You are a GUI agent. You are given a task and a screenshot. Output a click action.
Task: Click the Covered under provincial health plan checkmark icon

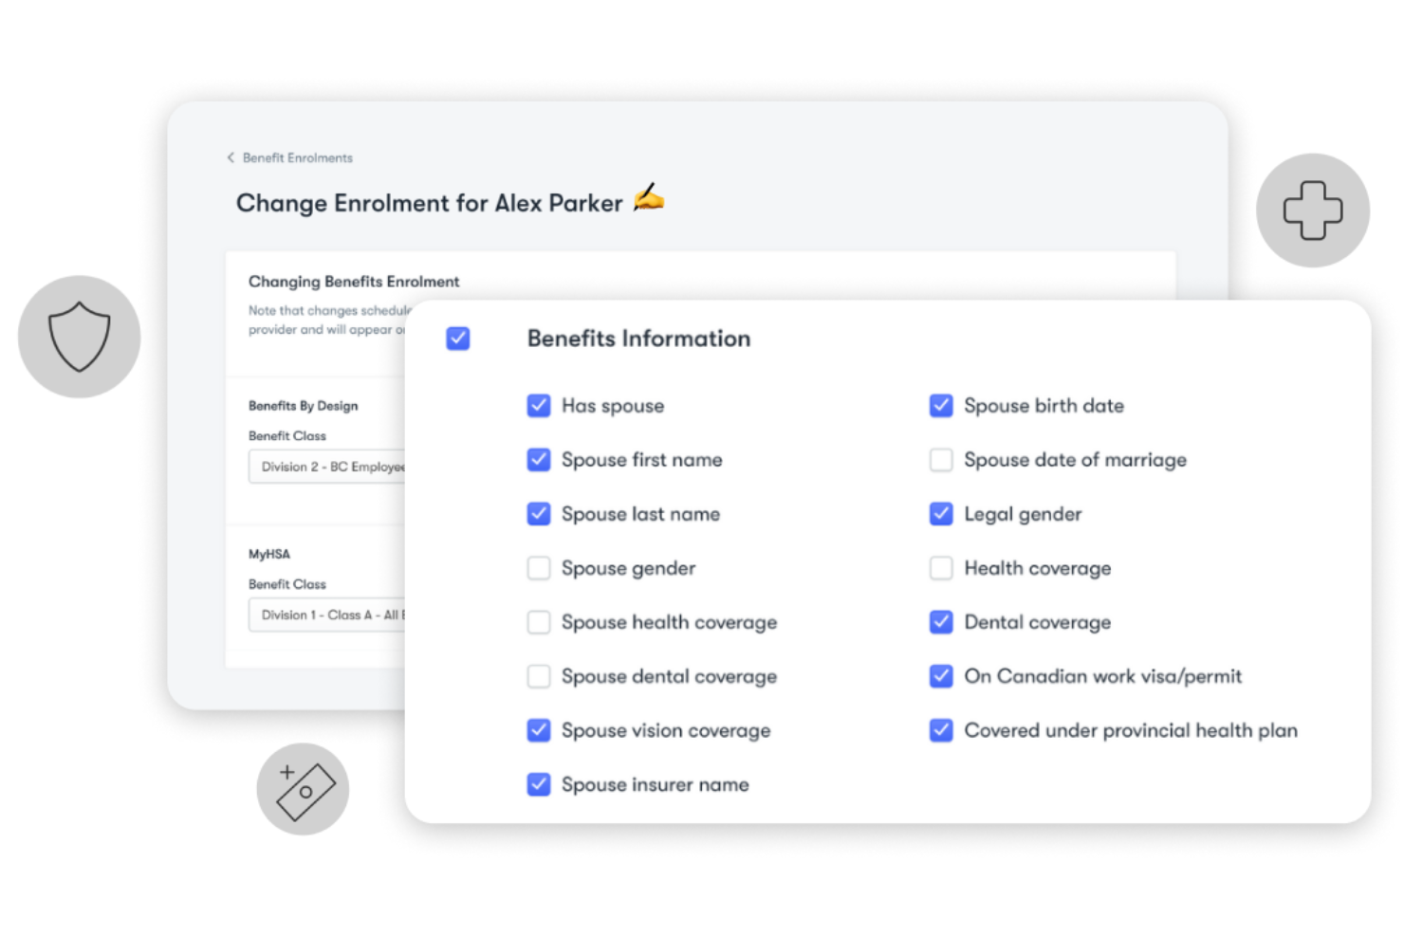[941, 730]
